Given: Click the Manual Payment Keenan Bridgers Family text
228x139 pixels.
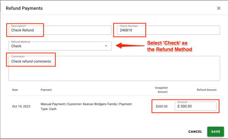Looking at the screenshot, I should pyautogui.click(x=86, y=104).
